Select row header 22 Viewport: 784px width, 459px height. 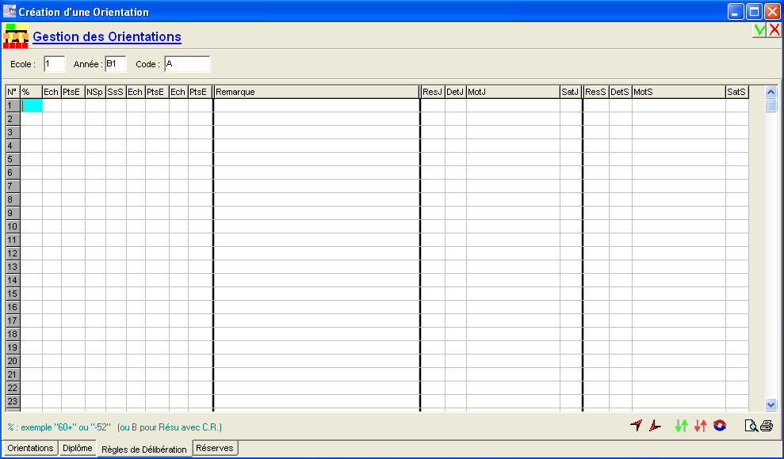coord(13,388)
